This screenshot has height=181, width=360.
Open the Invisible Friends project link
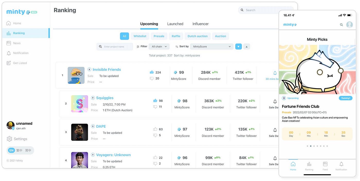107,70
